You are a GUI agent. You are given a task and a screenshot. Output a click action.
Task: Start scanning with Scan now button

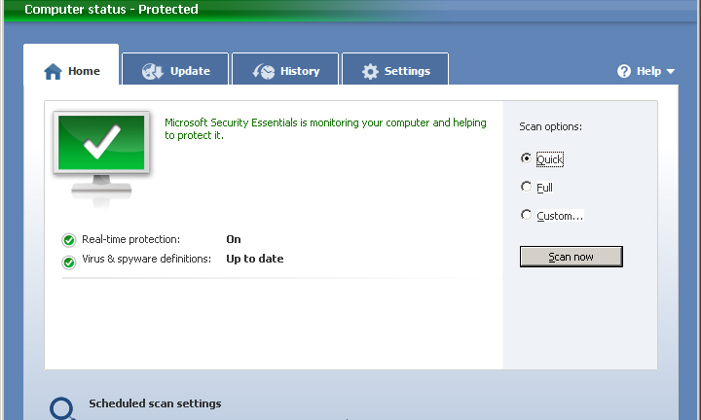571,257
